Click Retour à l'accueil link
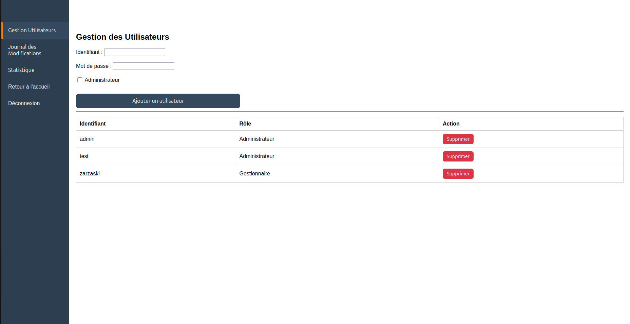Viewport: 630px width, 324px height. pos(29,87)
